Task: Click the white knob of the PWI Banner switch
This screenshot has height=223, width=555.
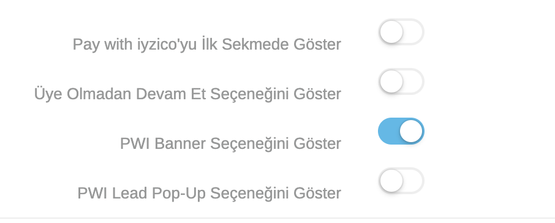Action: click(411, 131)
